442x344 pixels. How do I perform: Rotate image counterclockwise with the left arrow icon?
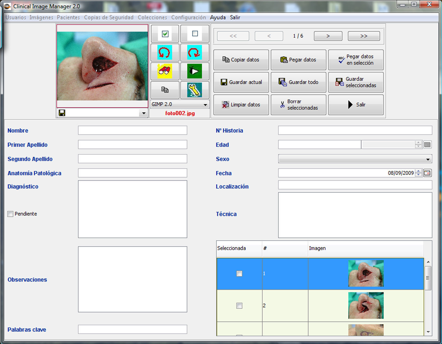coord(165,52)
